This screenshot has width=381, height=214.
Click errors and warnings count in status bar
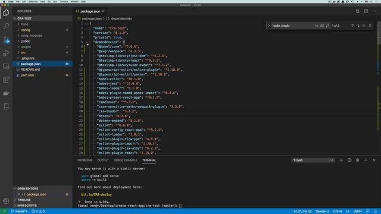(38, 212)
